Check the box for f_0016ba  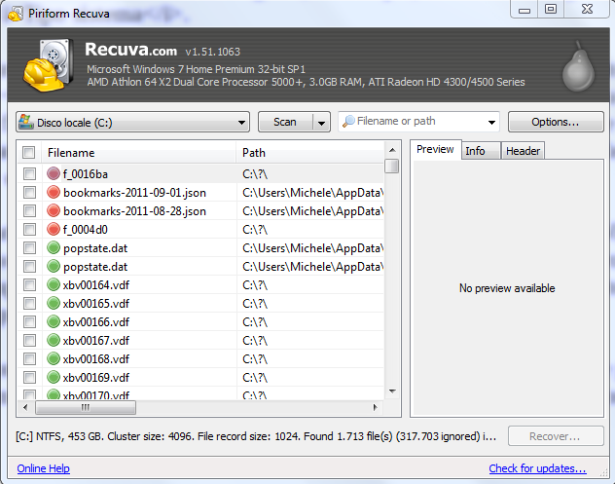tap(29, 173)
